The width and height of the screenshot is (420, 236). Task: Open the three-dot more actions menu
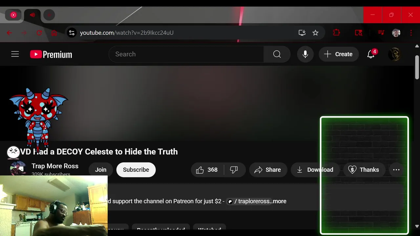[x=396, y=169]
